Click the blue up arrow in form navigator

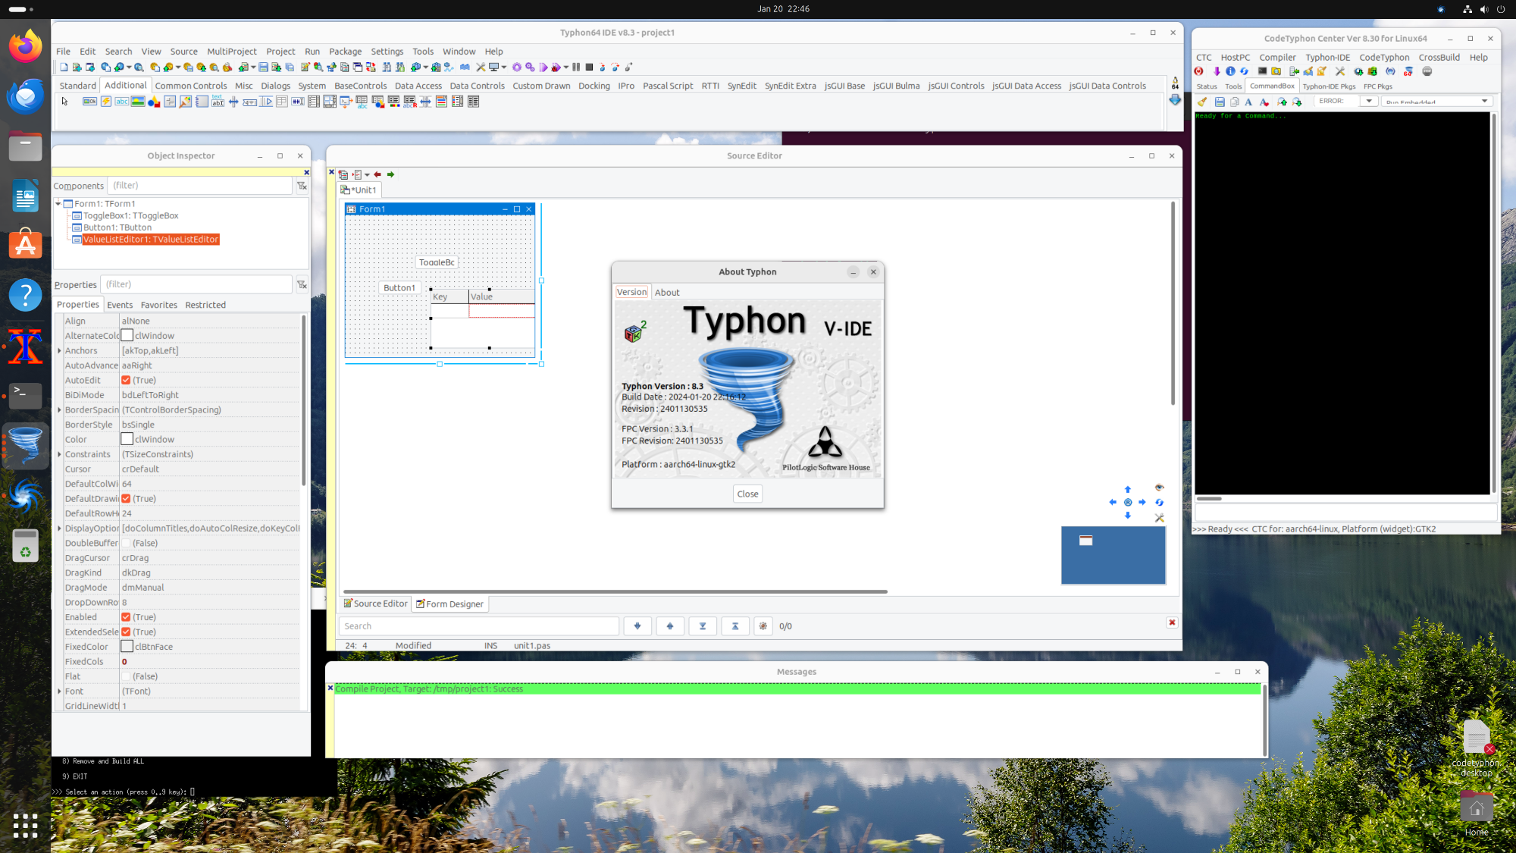pyautogui.click(x=1128, y=490)
